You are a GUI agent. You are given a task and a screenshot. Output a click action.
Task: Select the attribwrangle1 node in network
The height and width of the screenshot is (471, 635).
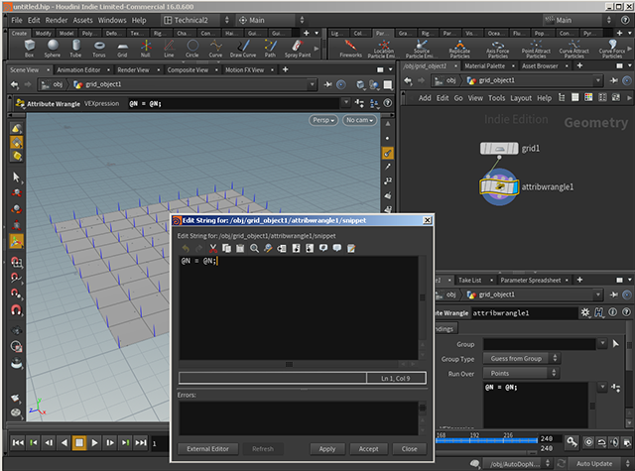tap(499, 187)
